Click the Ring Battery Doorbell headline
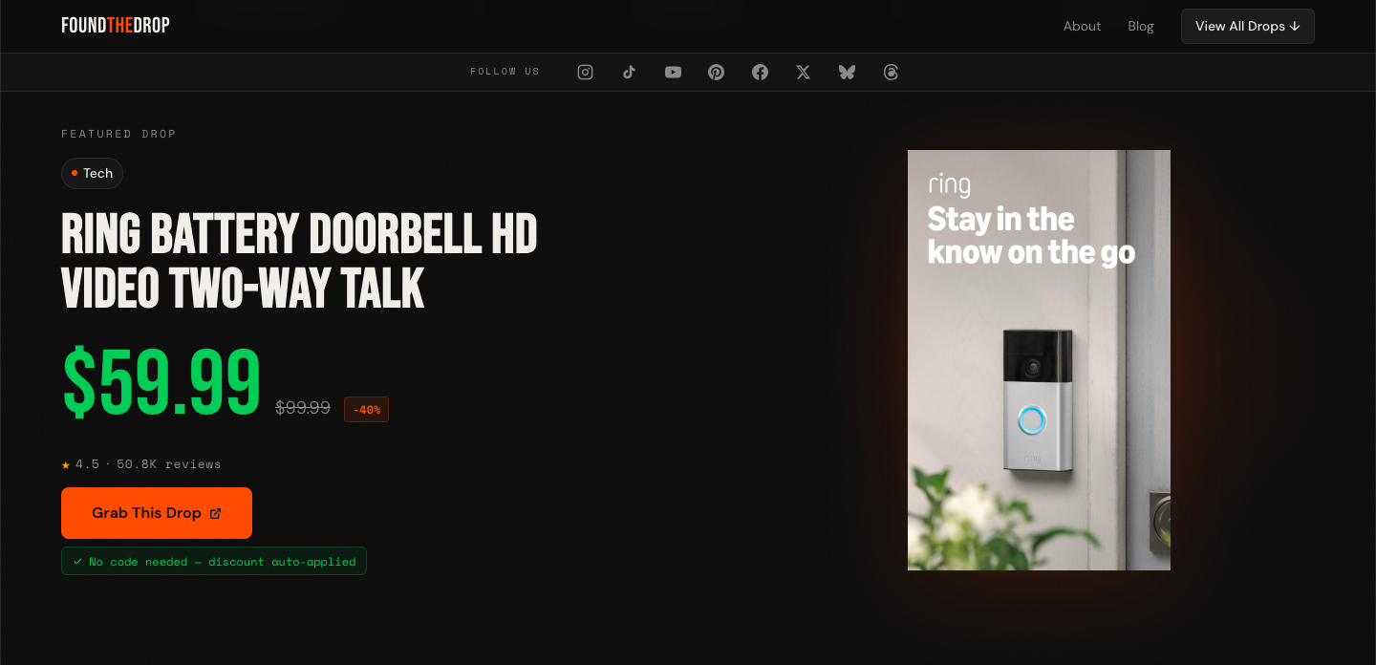The height and width of the screenshot is (665, 1376). click(299, 261)
